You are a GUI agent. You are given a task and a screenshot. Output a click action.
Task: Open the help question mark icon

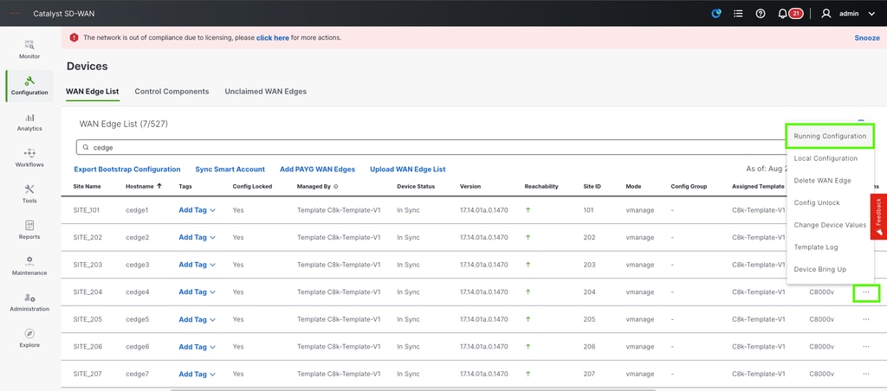click(x=761, y=14)
